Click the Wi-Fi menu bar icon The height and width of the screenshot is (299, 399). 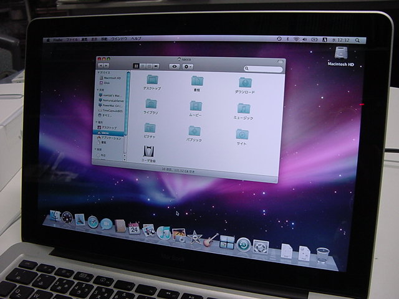(x=296, y=39)
